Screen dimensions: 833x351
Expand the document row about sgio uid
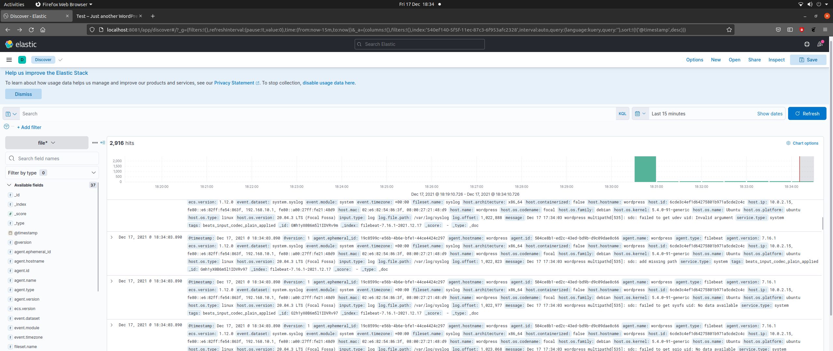tap(112, 325)
